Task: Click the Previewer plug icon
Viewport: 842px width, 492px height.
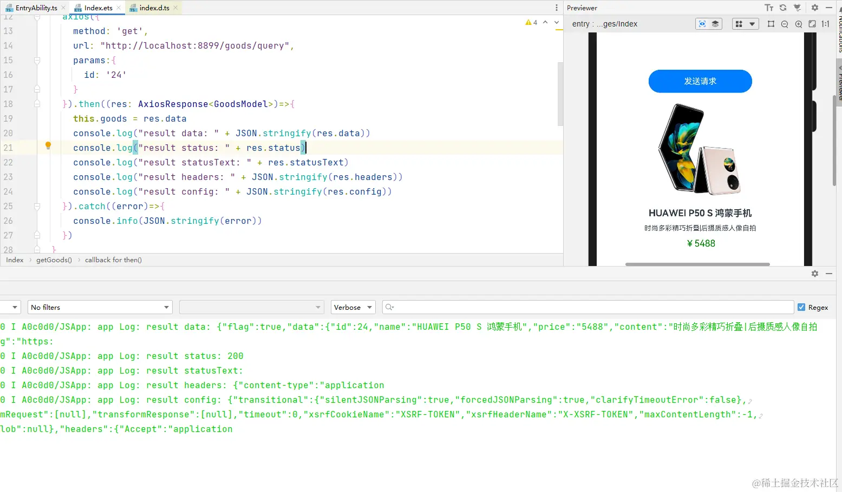Action: pyautogui.click(x=797, y=8)
